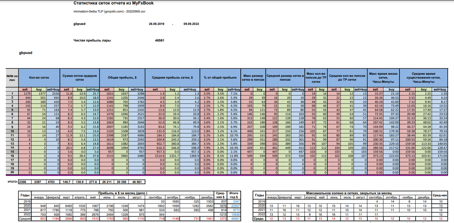Select the average grid size cell 572

click(x=285, y=155)
